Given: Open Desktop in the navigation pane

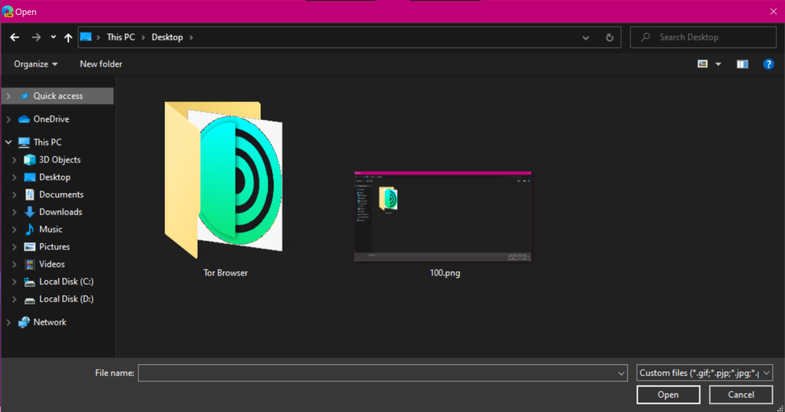Looking at the screenshot, I should tap(54, 177).
